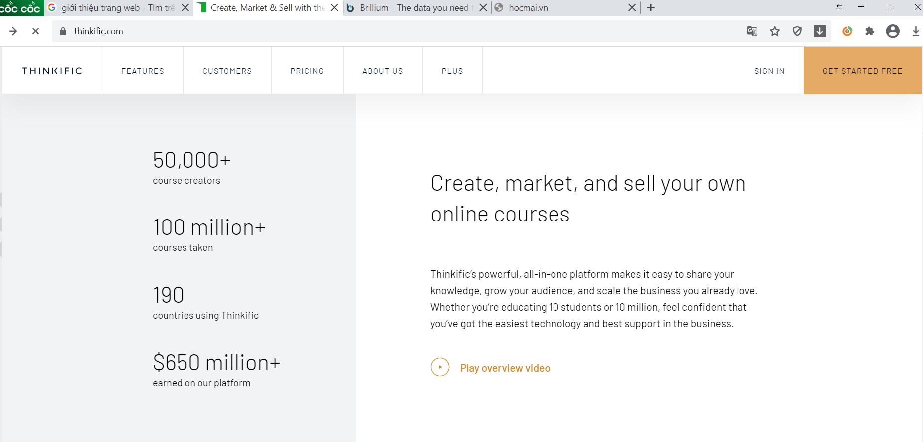Click the Play overview video link
The height and width of the screenshot is (442, 923).
tap(505, 368)
